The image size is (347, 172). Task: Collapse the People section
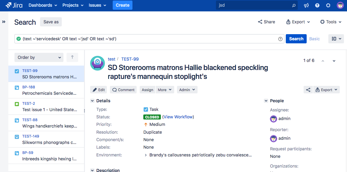tap(266, 101)
